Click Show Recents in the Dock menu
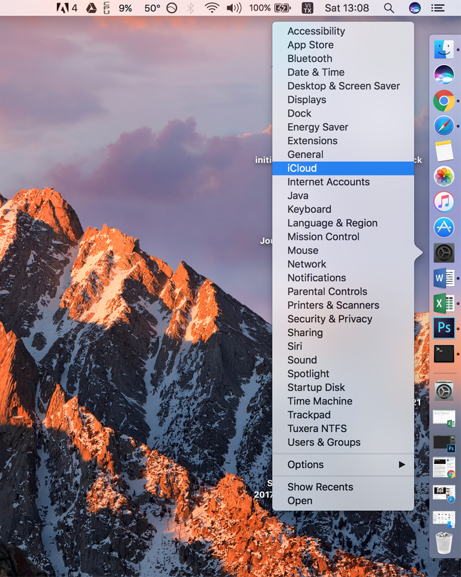The height and width of the screenshot is (577, 461). point(320,487)
